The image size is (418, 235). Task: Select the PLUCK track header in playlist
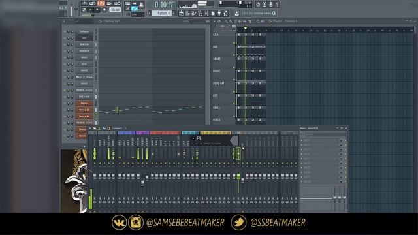pos(223,121)
